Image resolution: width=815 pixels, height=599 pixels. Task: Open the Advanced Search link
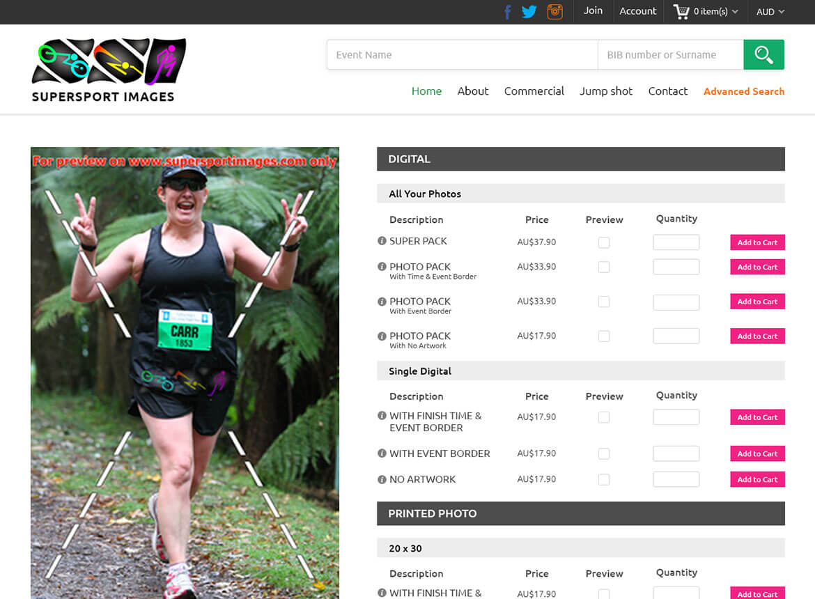click(x=743, y=91)
